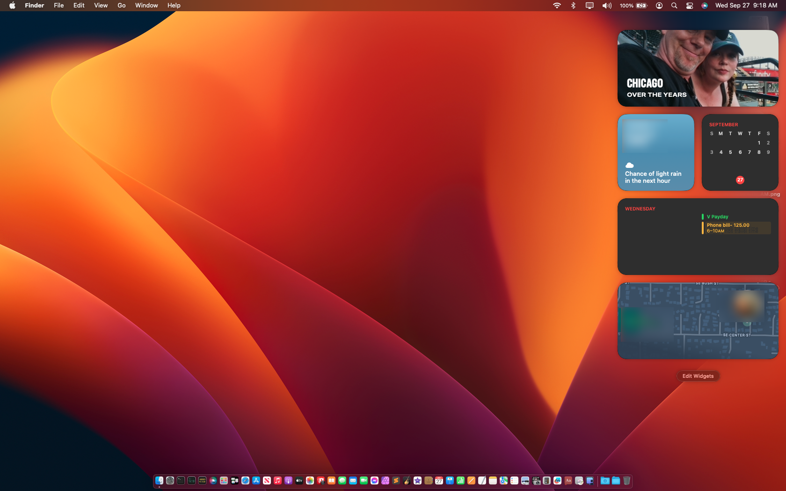Open Mail from the dock
The height and width of the screenshot is (491, 786).
pos(353,480)
